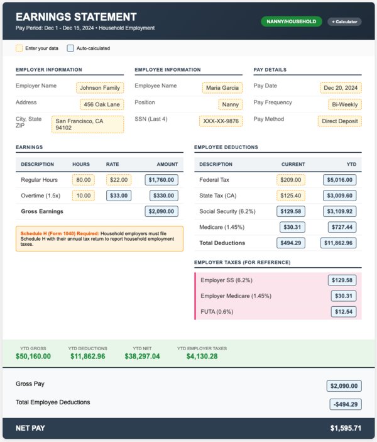Click the Position field showing 'Nanny'

[x=230, y=104]
